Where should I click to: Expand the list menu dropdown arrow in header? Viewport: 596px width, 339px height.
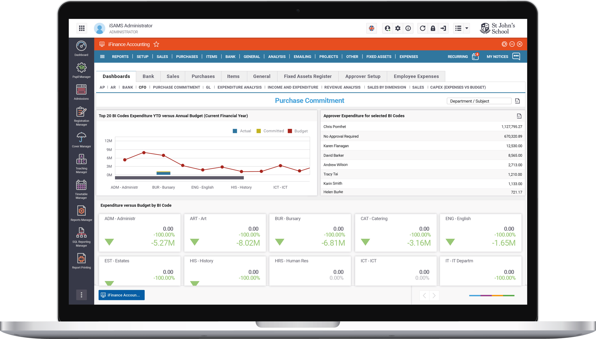pyautogui.click(x=467, y=28)
